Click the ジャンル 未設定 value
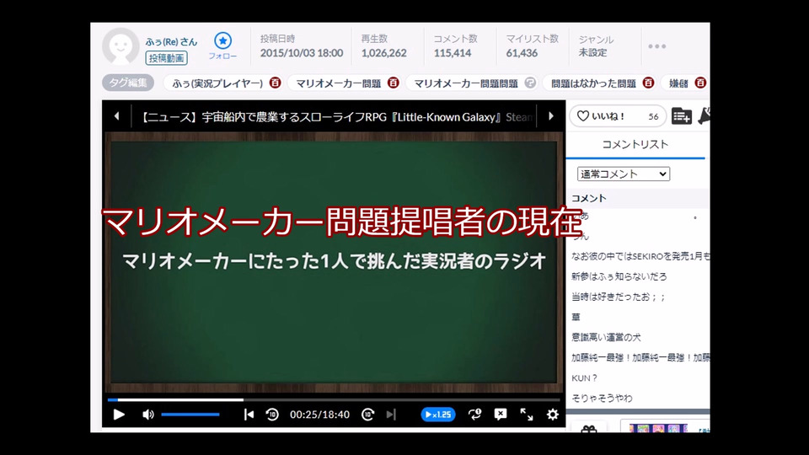809x455 pixels. pos(592,52)
